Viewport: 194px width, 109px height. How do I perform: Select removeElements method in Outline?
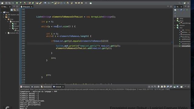185,46
